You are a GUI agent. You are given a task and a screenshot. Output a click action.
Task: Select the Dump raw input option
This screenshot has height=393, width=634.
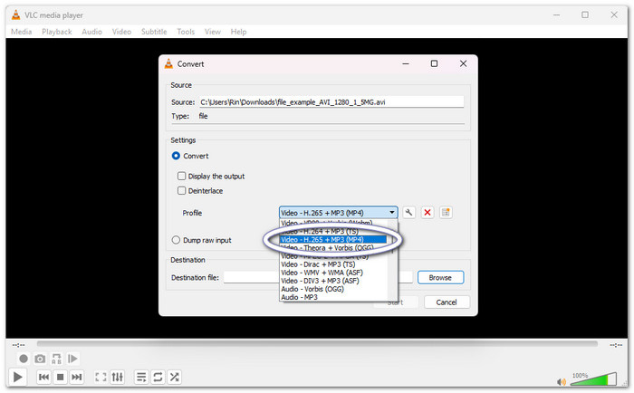coord(176,240)
